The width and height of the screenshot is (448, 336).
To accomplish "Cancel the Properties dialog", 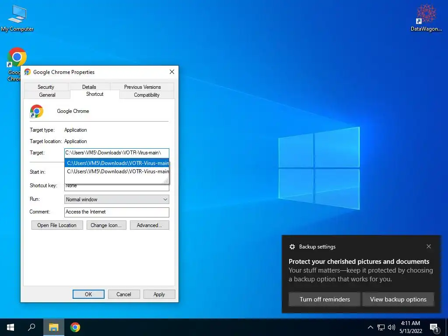I will (124, 294).
